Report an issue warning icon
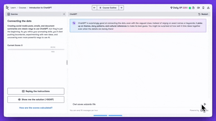This screenshot has width=216, height=121. (x=208, y=8)
